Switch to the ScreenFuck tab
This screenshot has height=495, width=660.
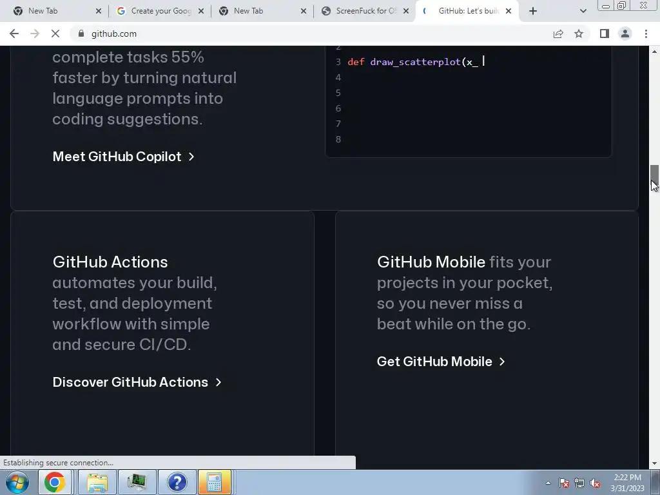pyautogui.click(x=366, y=11)
